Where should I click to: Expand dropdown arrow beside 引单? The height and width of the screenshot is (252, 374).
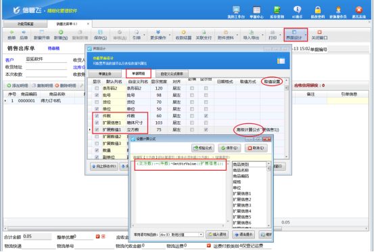[144, 35]
